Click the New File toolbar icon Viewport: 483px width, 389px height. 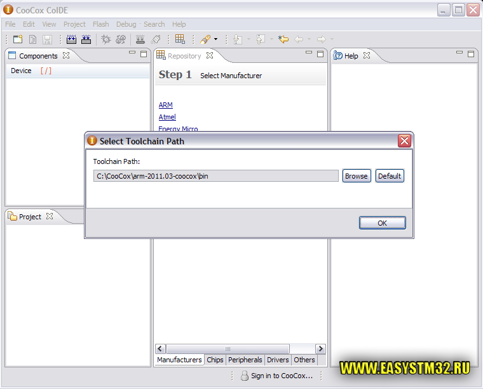tap(32, 39)
